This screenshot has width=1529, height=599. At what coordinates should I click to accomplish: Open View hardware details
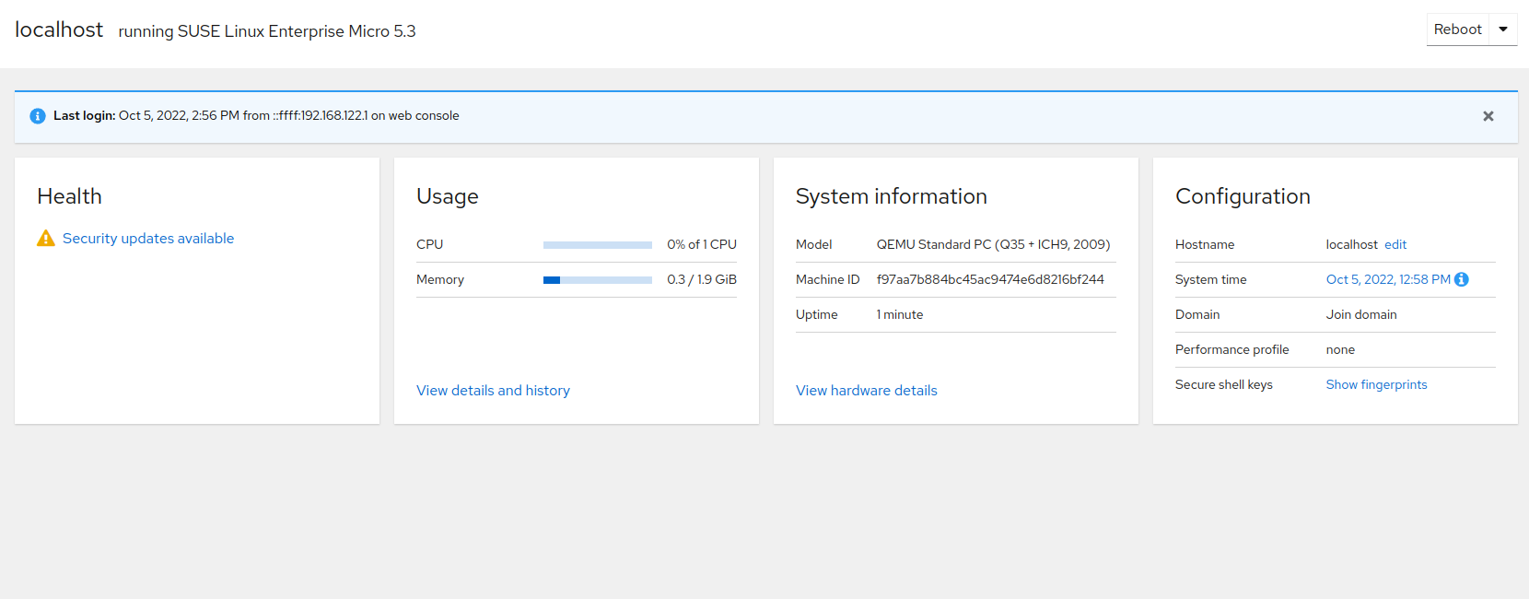[x=866, y=391]
